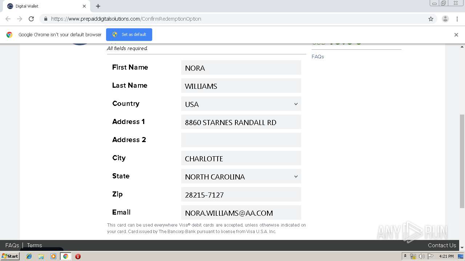Click the volume speaker tray icon
This screenshot has height=261, width=465.
coord(422,256)
